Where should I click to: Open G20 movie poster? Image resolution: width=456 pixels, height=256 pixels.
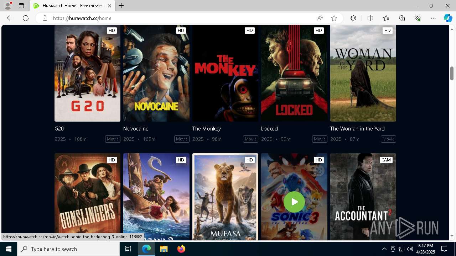coord(87,73)
